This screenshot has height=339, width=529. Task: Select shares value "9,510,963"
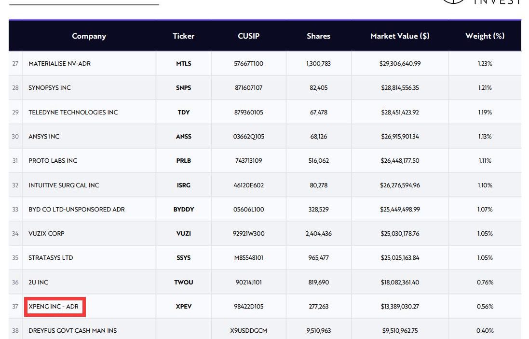click(x=318, y=331)
